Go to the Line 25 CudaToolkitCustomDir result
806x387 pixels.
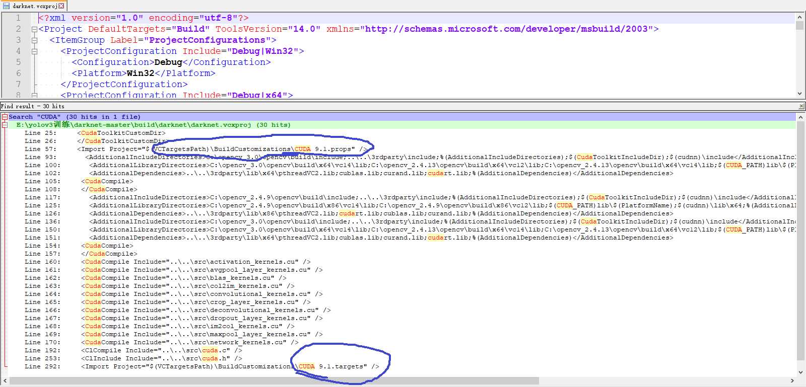(x=95, y=133)
